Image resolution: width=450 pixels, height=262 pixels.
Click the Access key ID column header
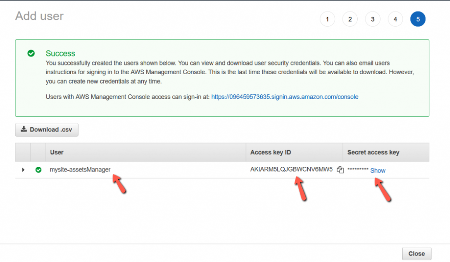(x=294, y=152)
